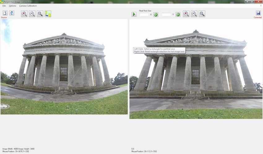This screenshot has height=154, width=263.
Task: Fit corrected image to window
Action: pyautogui.click(x=202, y=14)
